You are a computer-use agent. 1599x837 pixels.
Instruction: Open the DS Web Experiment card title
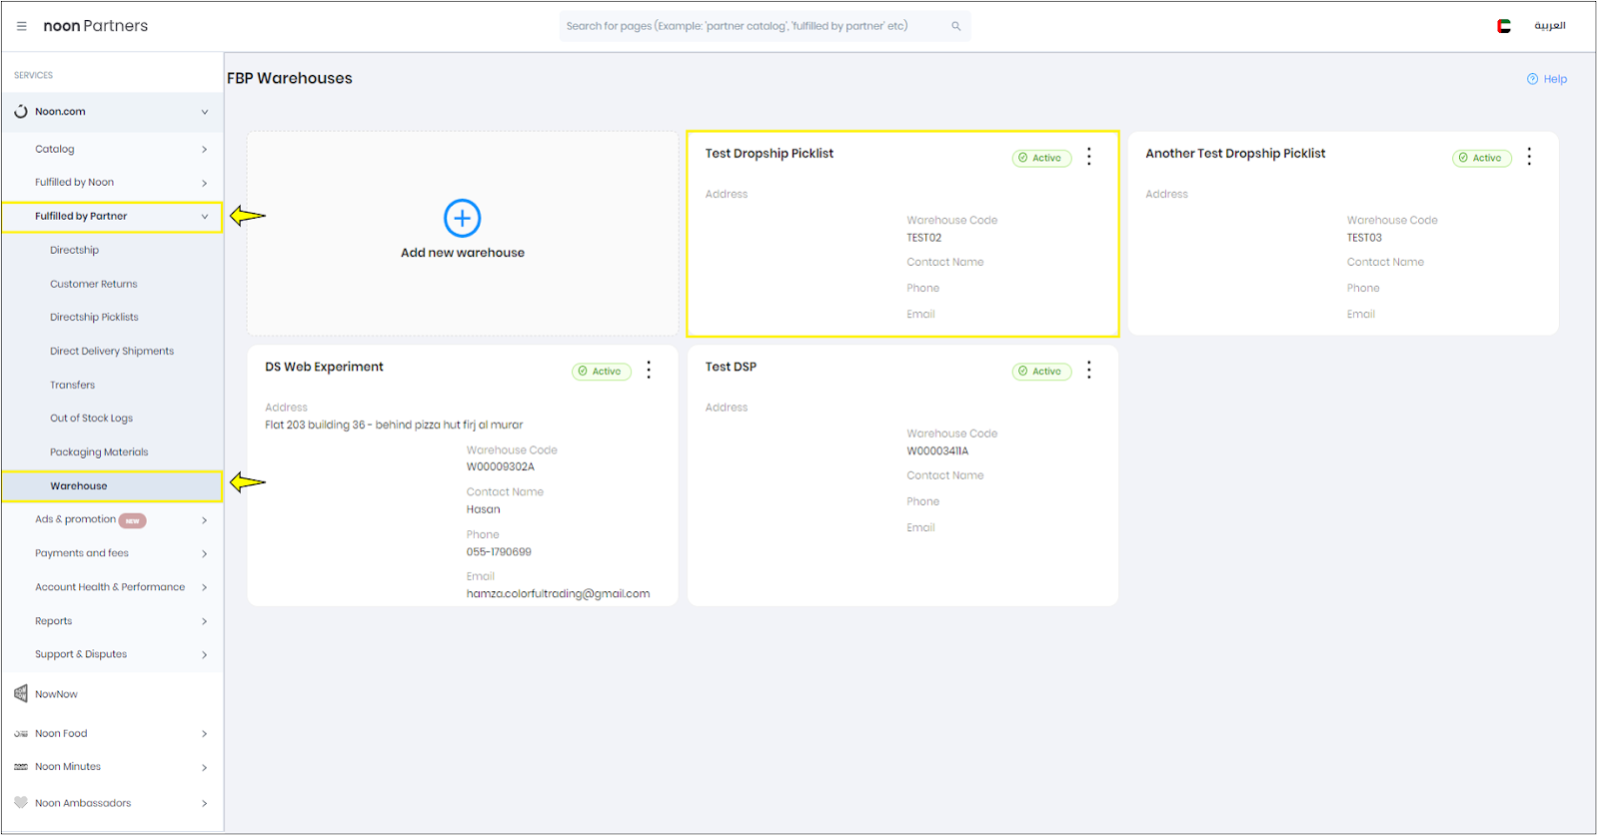point(324,368)
